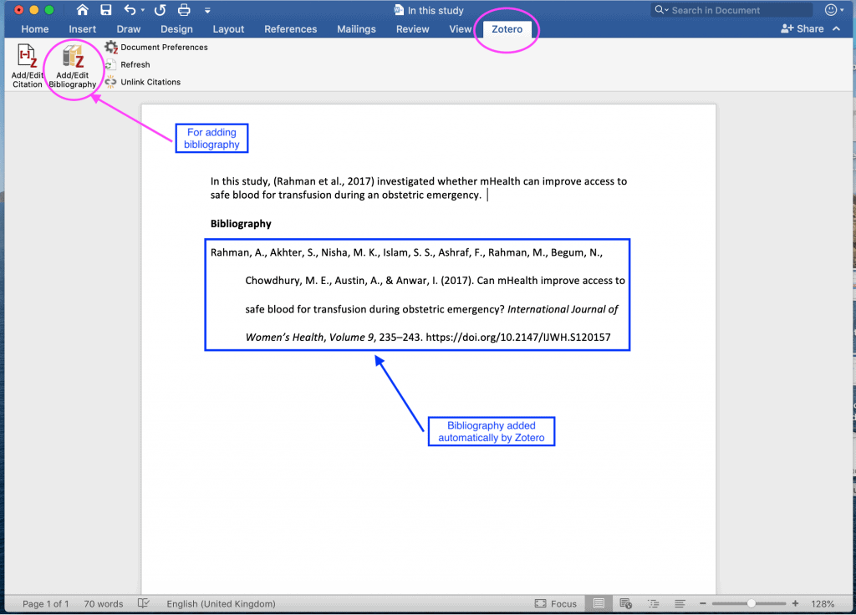Switch to Web Layout view
Viewport: 856px width, 615px height.
coord(626,603)
